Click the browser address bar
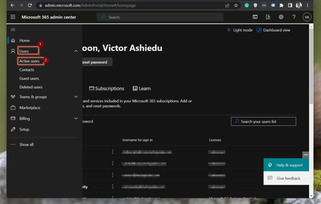 pos(131,5)
